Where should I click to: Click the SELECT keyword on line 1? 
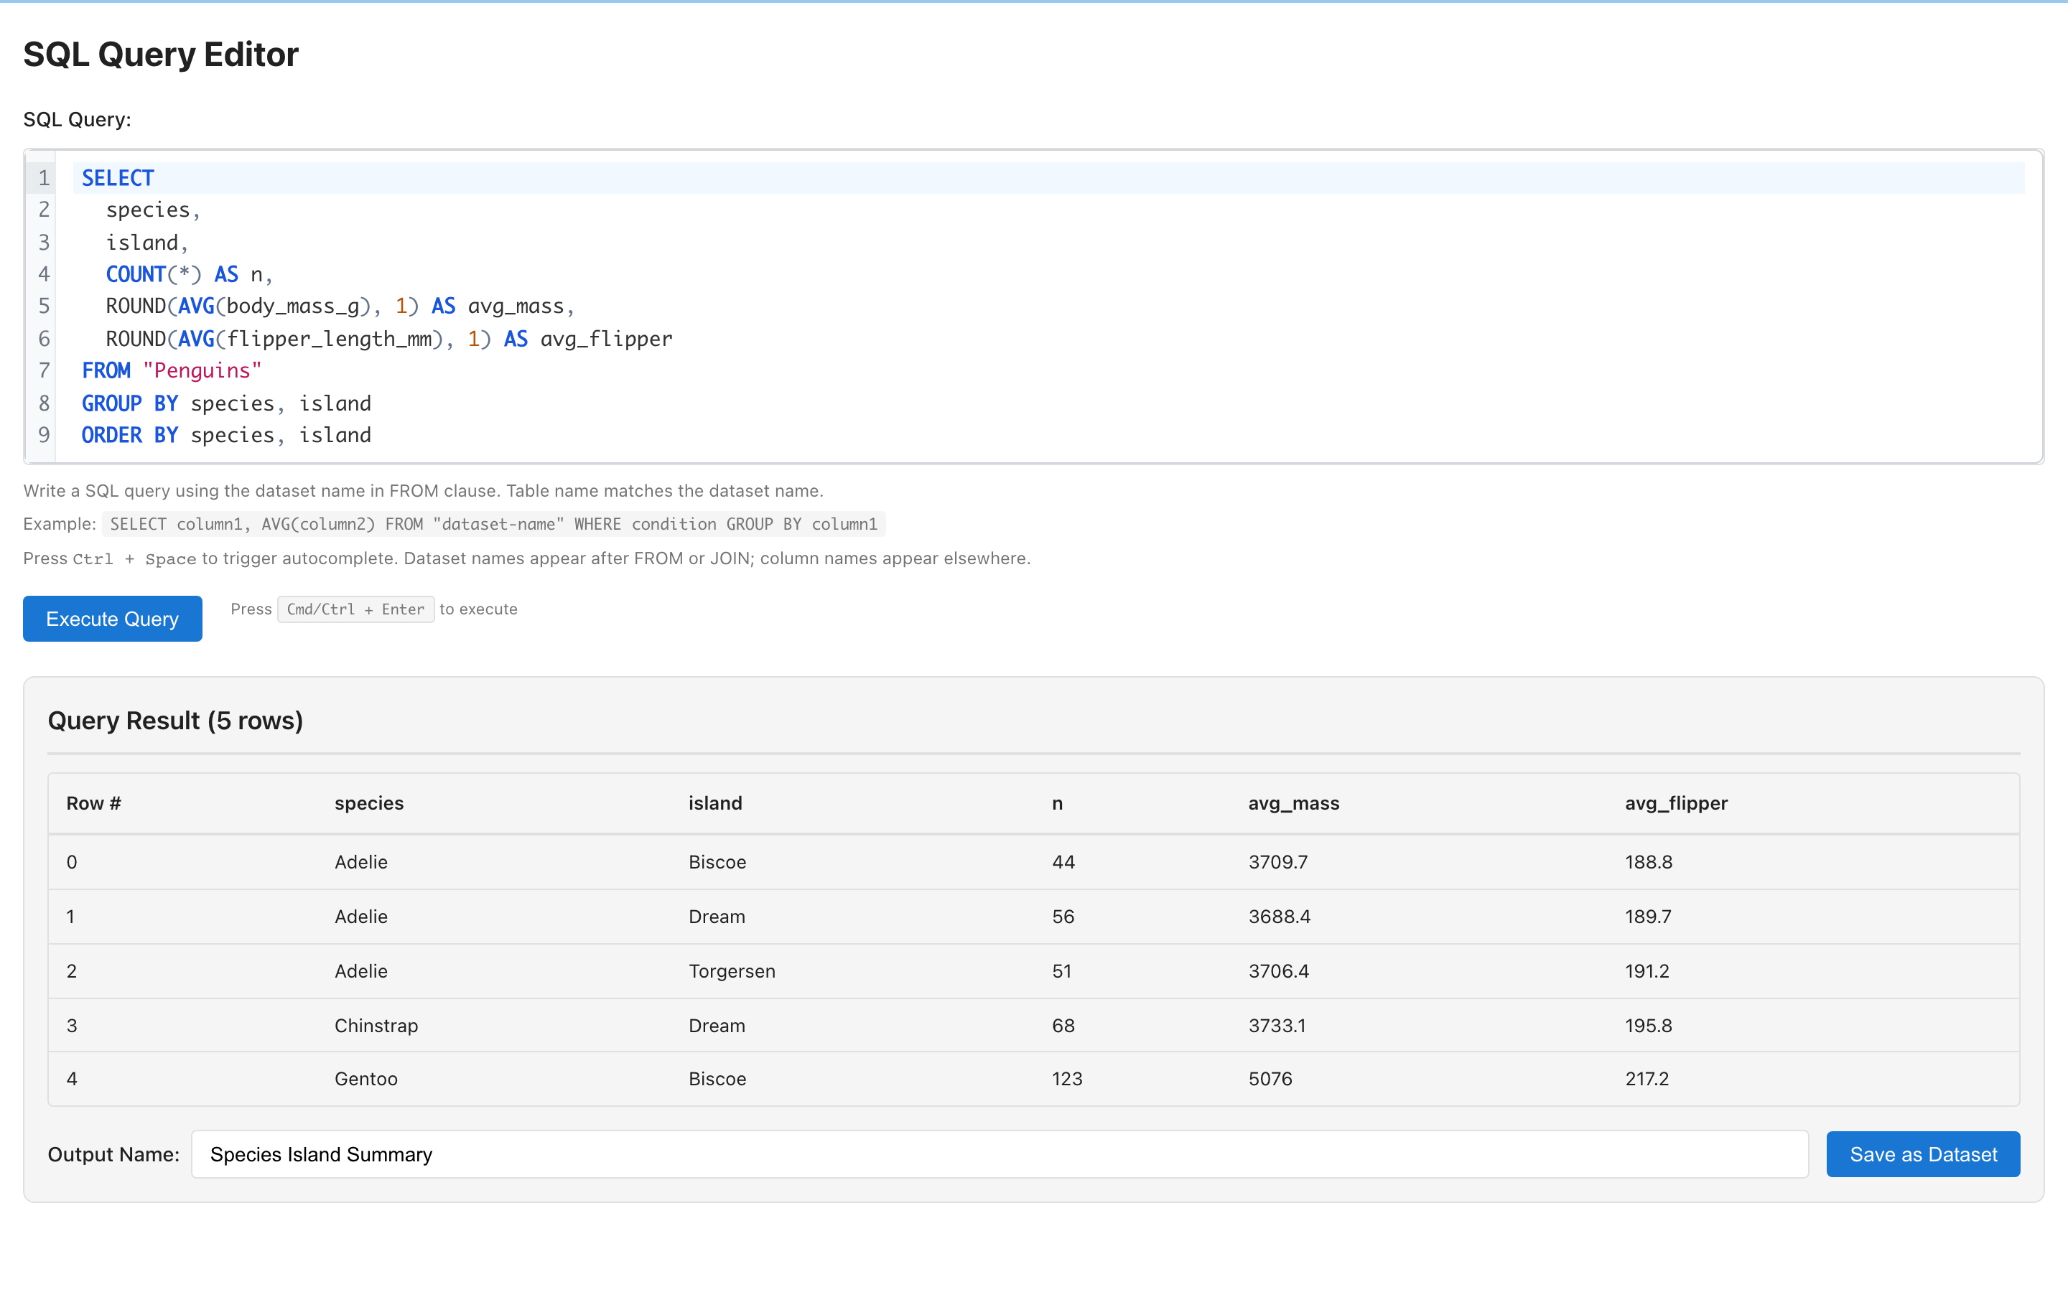coord(118,178)
